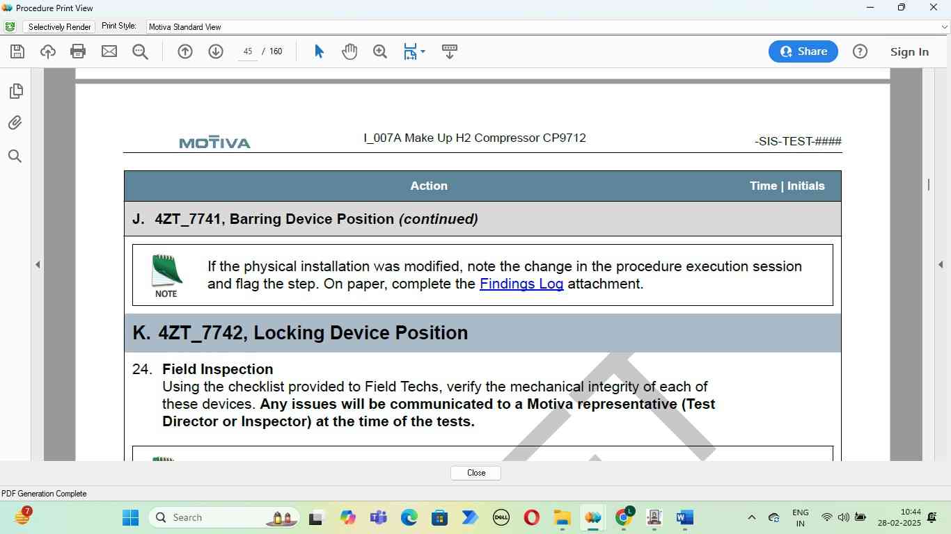Launch Copilot from the taskbar
Viewport: 951px width, 534px height.
[347, 517]
